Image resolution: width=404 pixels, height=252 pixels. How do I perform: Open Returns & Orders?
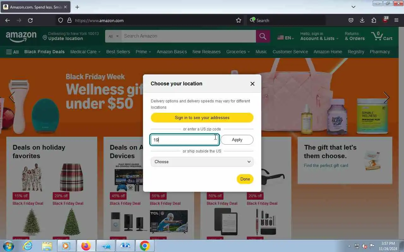(355, 36)
